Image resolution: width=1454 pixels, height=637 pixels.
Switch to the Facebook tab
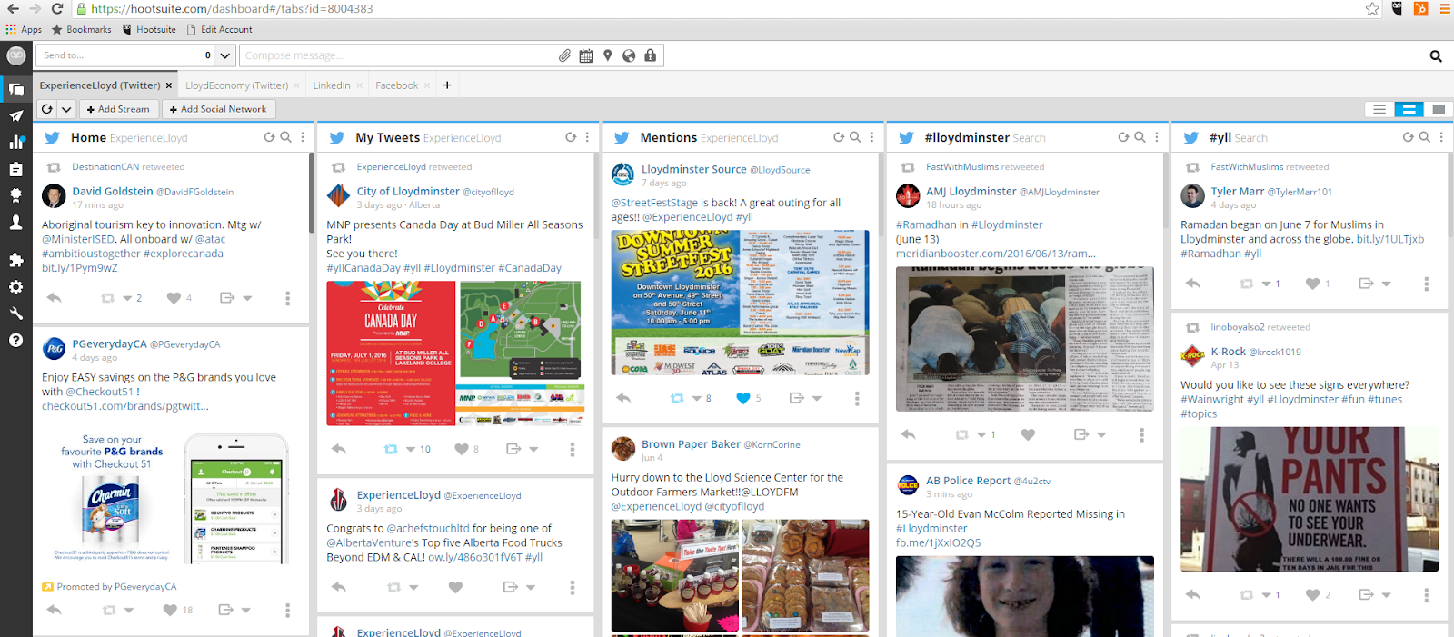(397, 85)
